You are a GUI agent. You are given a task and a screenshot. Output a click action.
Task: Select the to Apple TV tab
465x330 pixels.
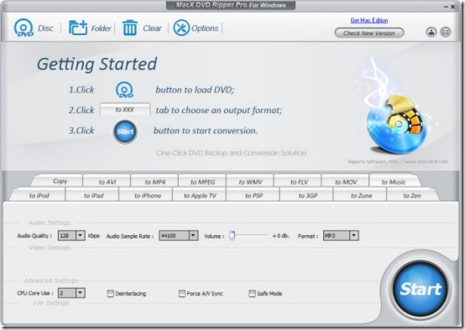[200, 196]
